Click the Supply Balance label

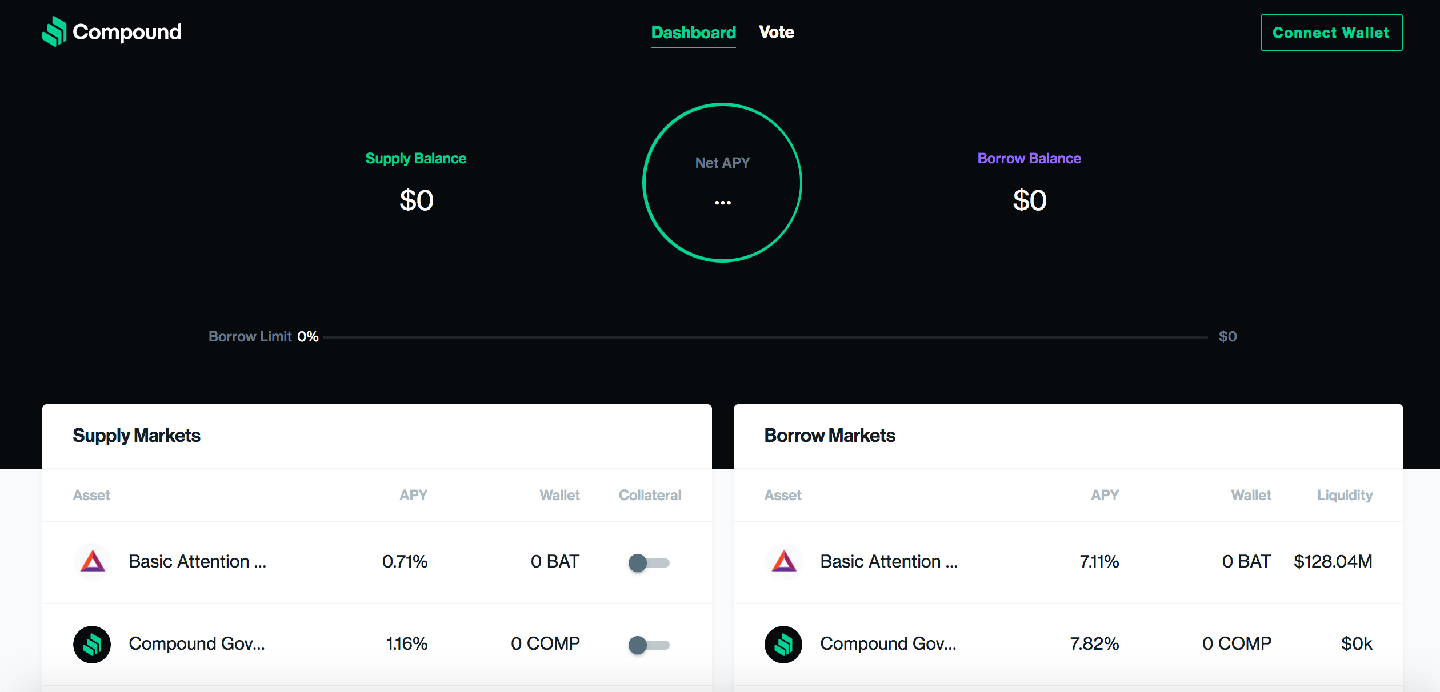pyautogui.click(x=416, y=158)
